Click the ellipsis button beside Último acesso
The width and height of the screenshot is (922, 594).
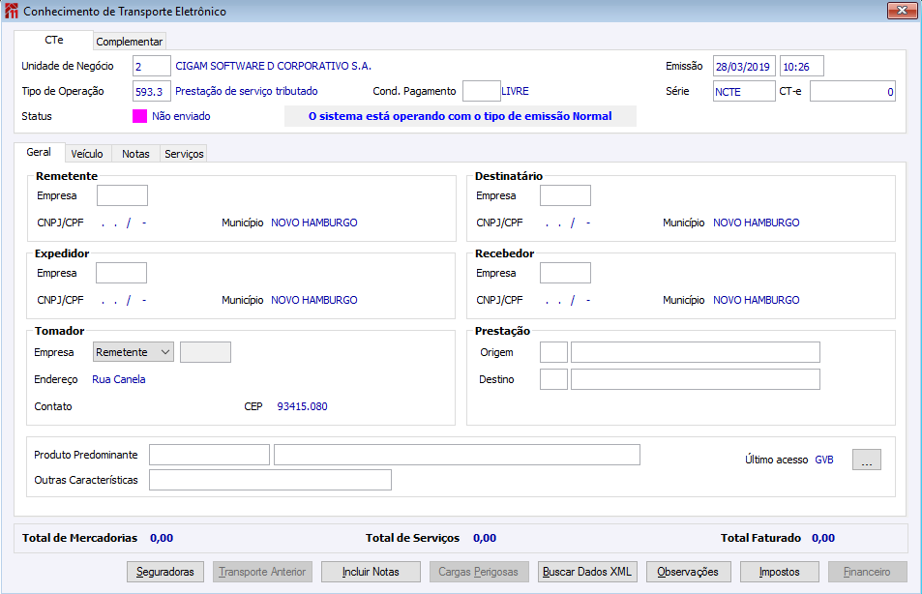point(867,460)
